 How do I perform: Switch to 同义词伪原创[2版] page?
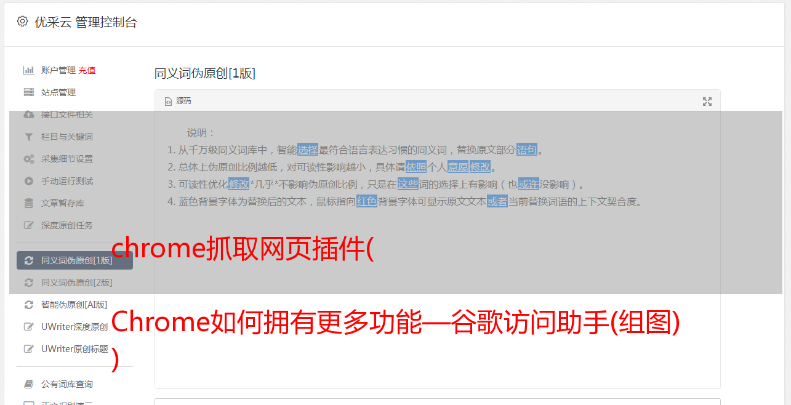(74, 283)
